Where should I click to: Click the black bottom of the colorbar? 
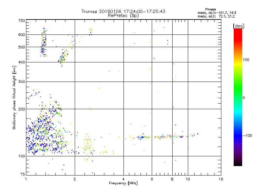point(238,163)
